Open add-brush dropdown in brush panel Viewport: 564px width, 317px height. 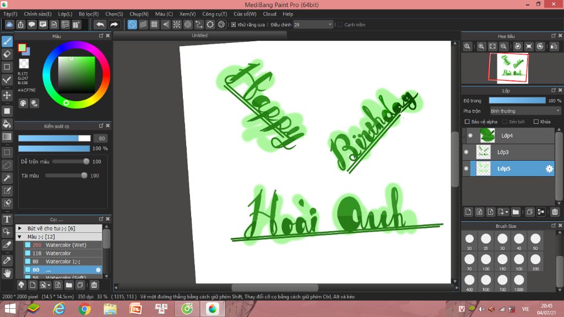point(49,286)
